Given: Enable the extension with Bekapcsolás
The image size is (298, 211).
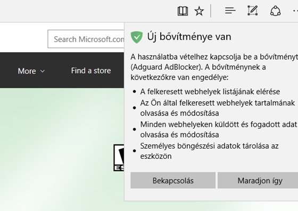Looking at the screenshot, I should pyautogui.click(x=173, y=181).
